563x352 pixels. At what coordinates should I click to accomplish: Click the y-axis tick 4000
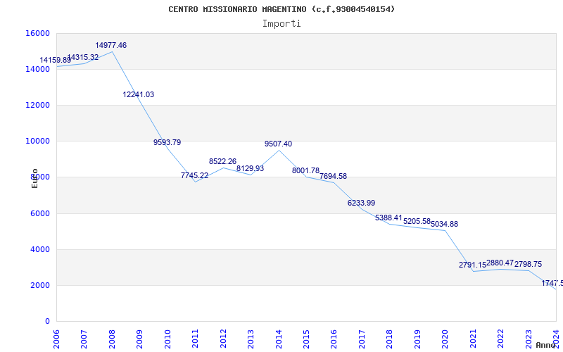coord(39,249)
